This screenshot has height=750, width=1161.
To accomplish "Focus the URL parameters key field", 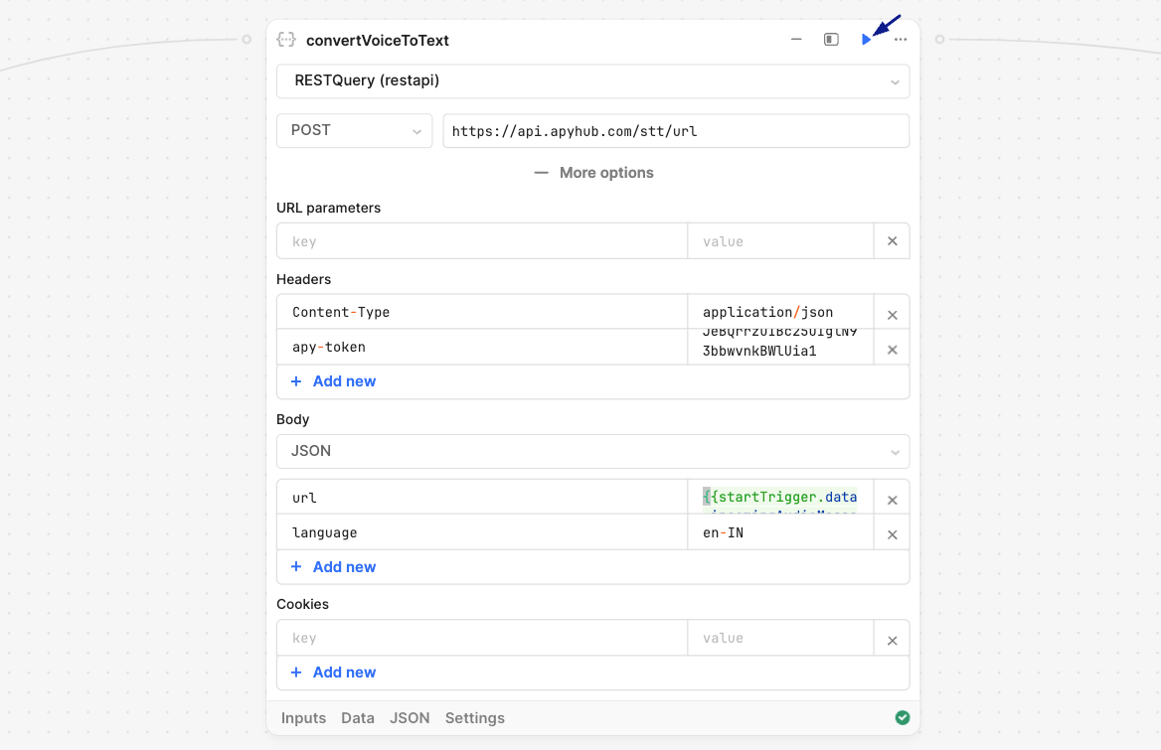I will [x=482, y=241].
